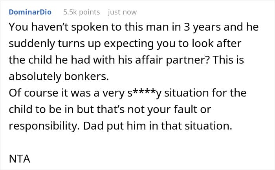Screen dimensions: 275x170
Task: Click the 'just now' comment timestamp
Action: click(122, 12)
